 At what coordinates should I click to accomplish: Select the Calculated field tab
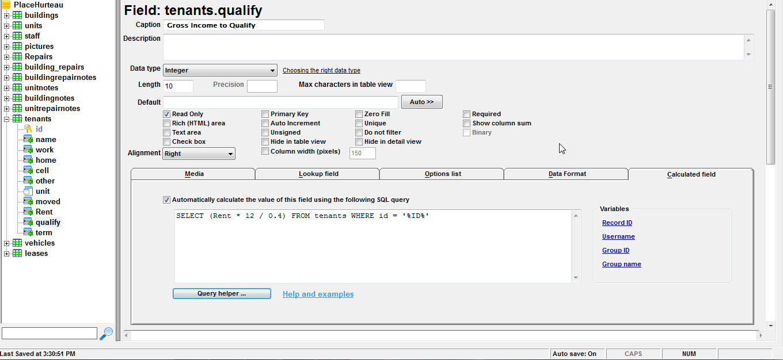point(691,174)
